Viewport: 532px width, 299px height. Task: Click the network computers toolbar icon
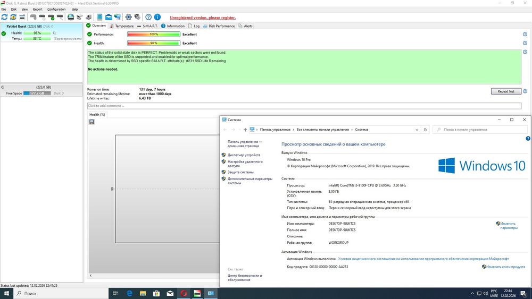pos(118,17)
